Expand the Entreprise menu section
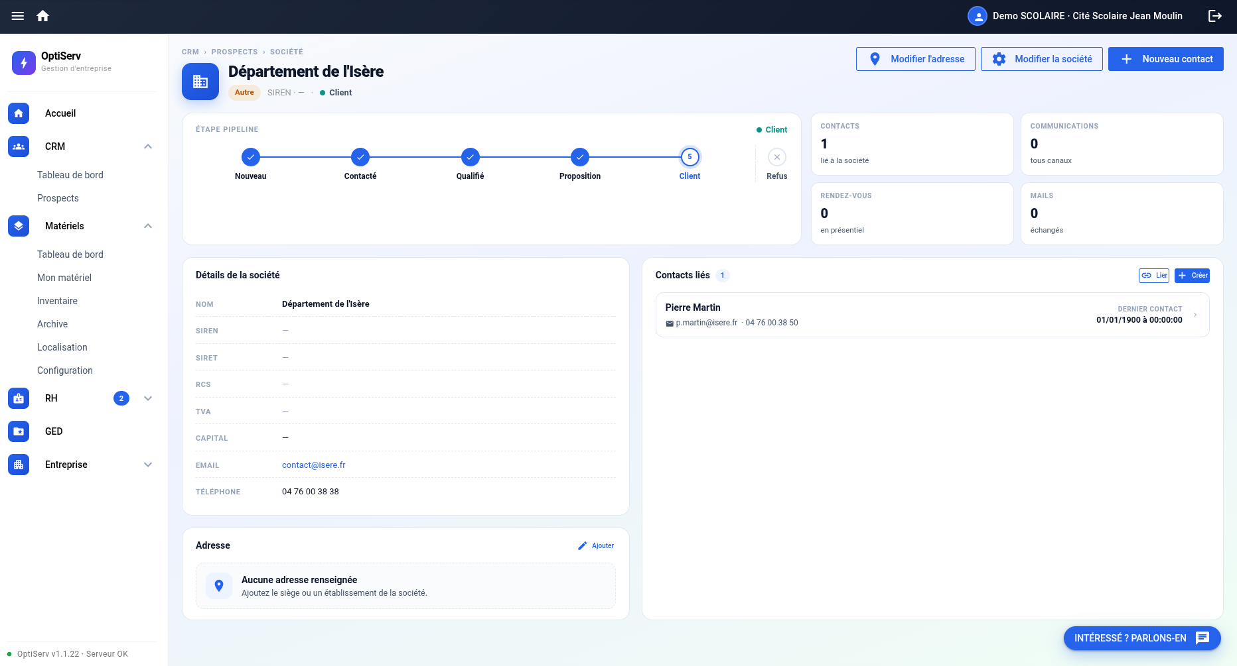Screen dimensions: 1237x666 [x=148, y=465]
